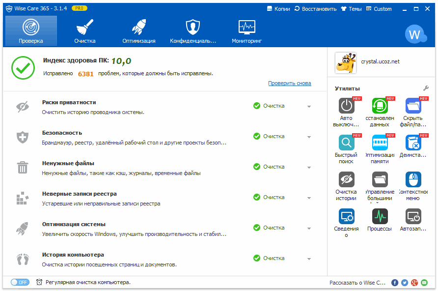
Task: Open the Оптимизация памяти utility
Action: (380, 143)
